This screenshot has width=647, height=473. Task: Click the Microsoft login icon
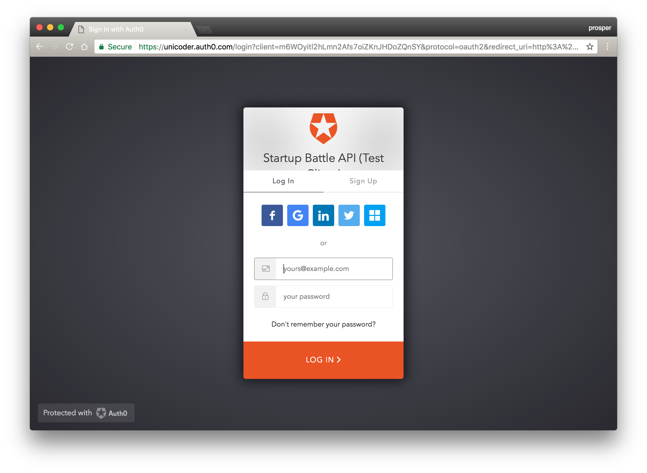coord(375,215)
